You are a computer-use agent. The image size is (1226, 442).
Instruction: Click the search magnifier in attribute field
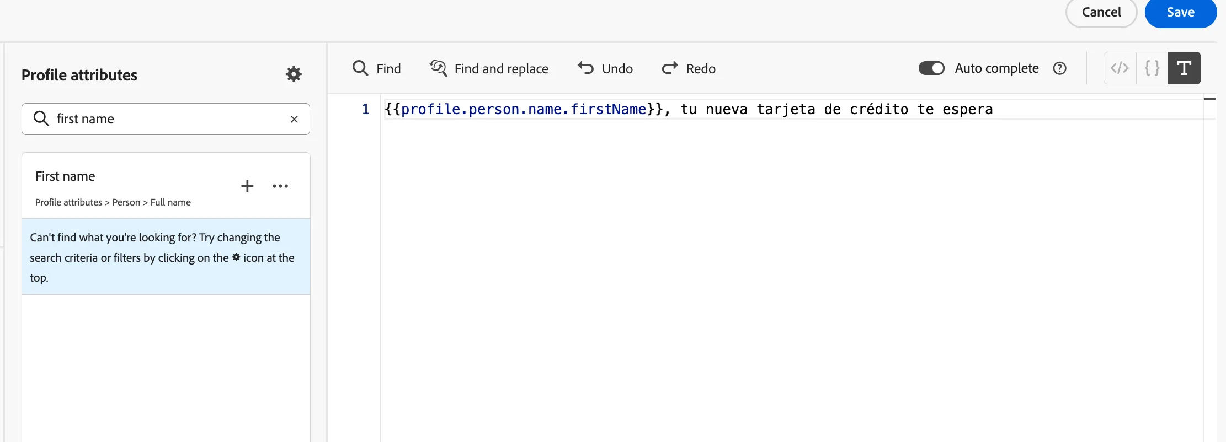coord(41,118)
